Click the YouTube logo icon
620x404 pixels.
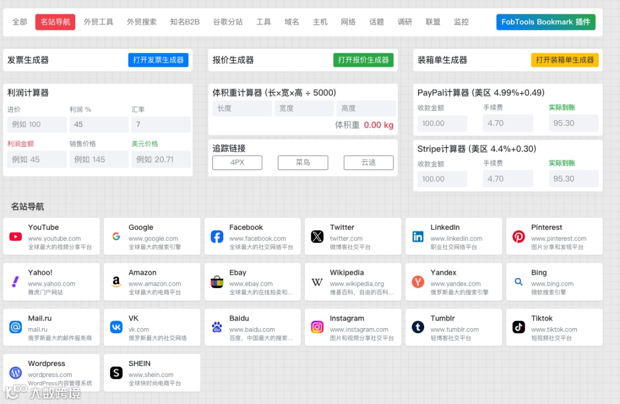(x=15, y=237)
